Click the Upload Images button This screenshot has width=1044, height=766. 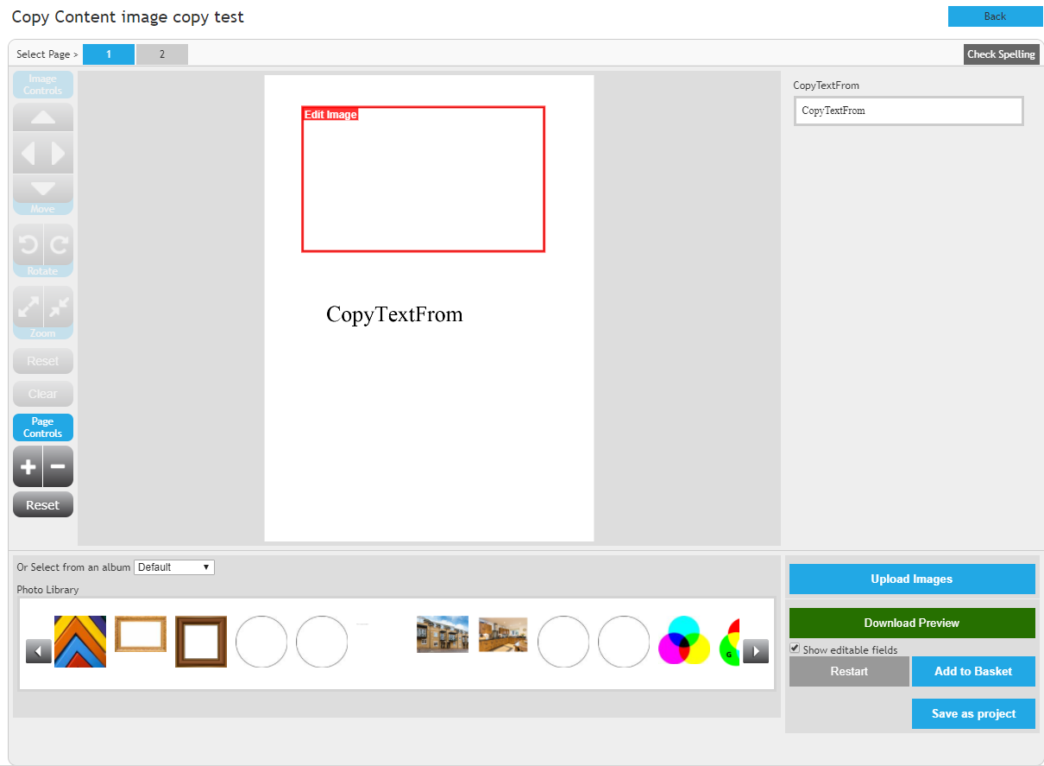(911, 579)
